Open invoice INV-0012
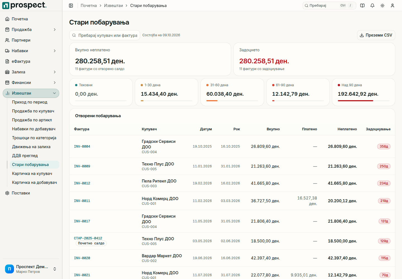This screenshot has width=402, height=279. click(x=82, y=183)
